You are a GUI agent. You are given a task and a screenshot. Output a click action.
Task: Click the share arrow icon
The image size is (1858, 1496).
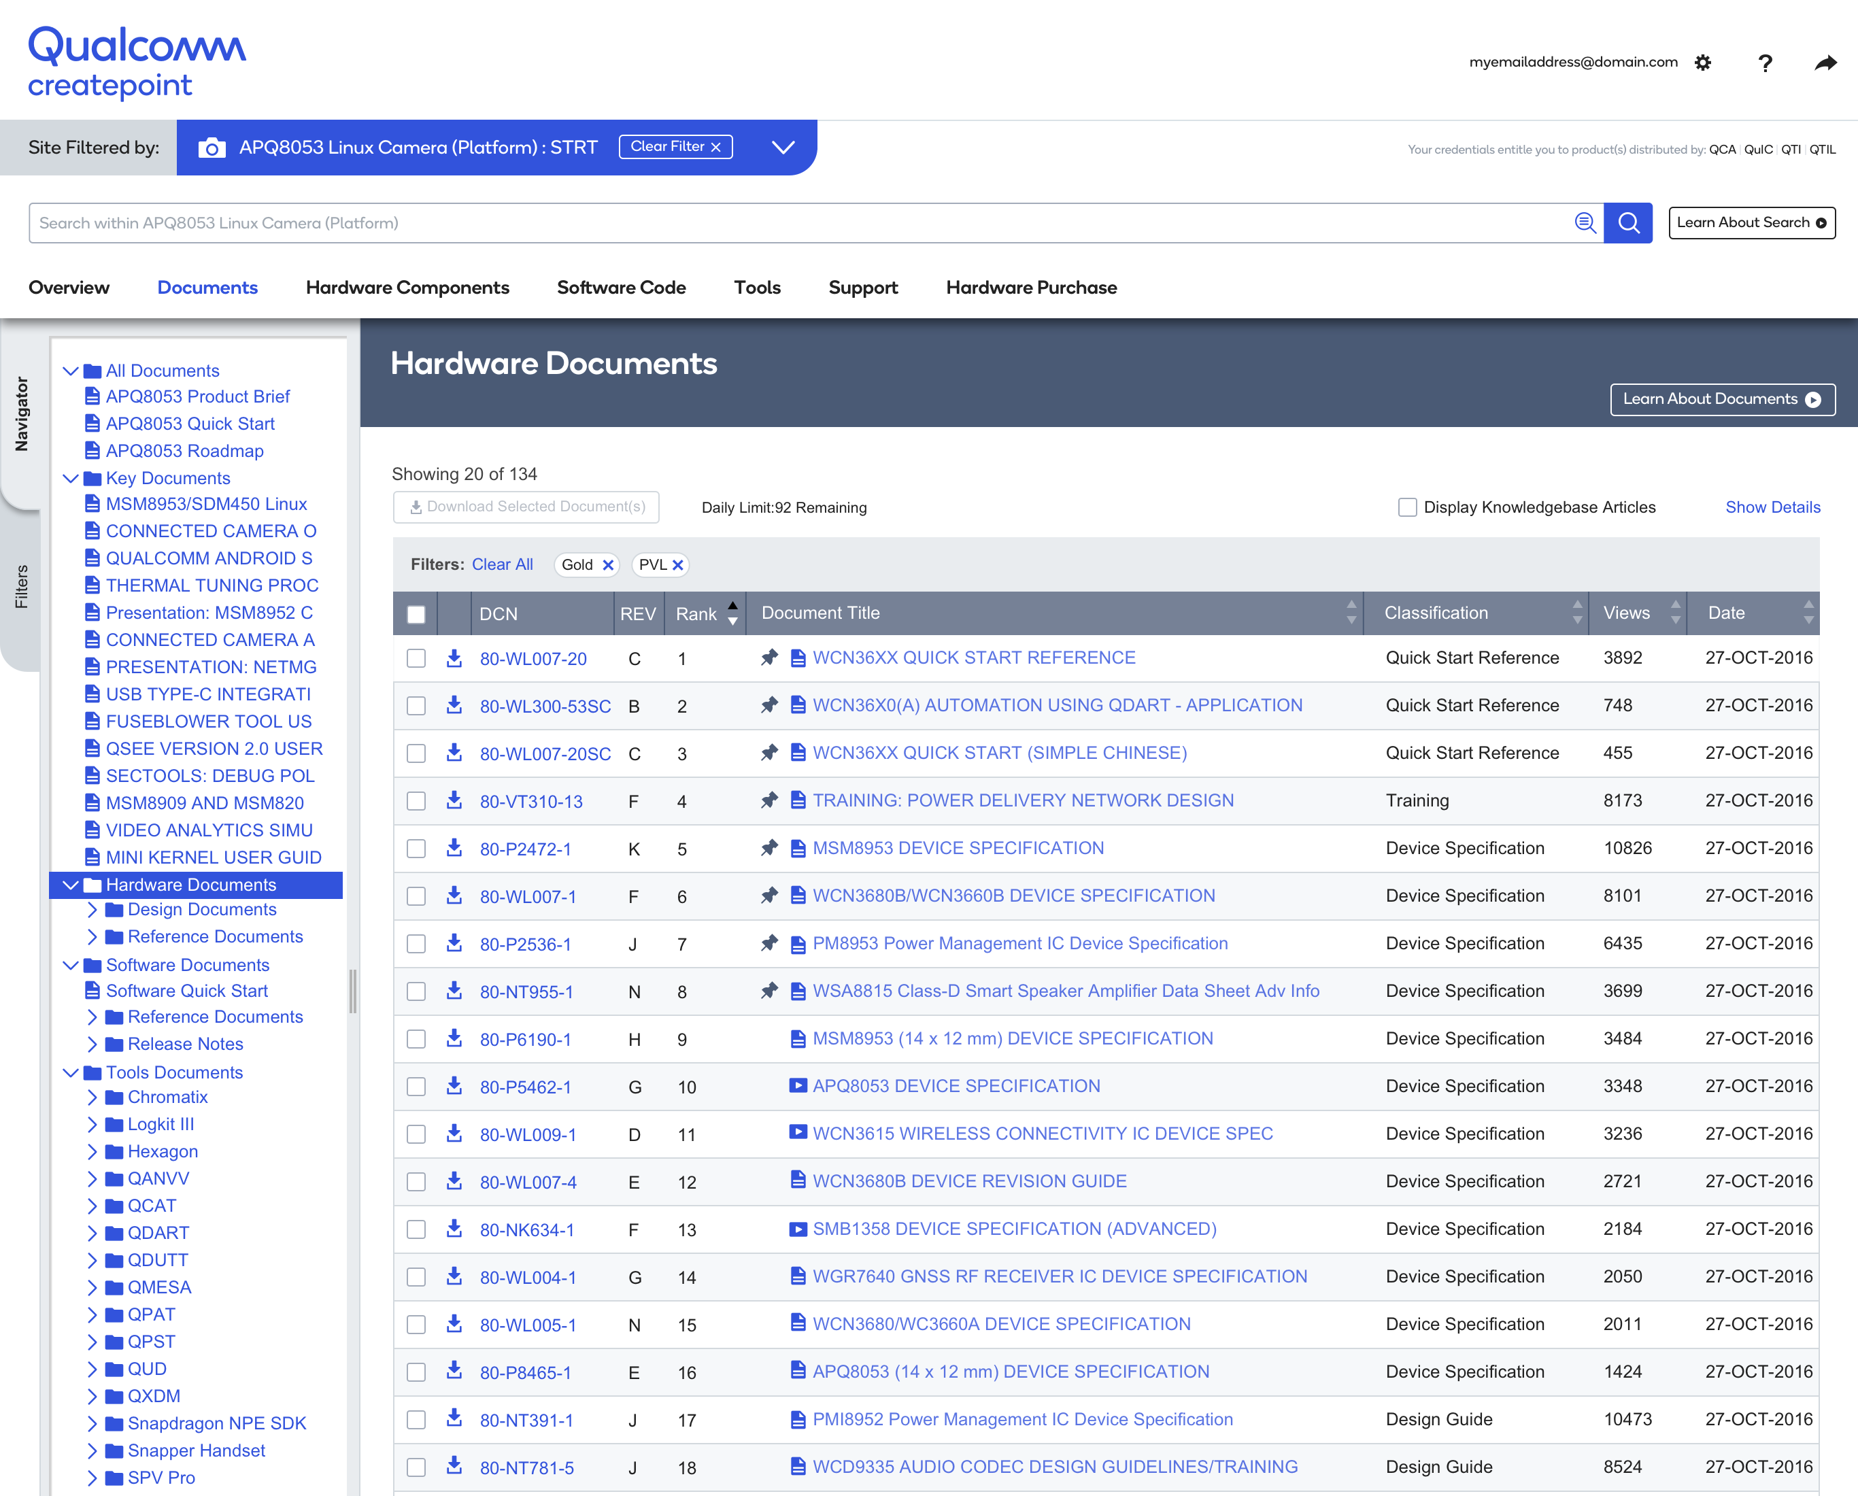click(1825, 63)
